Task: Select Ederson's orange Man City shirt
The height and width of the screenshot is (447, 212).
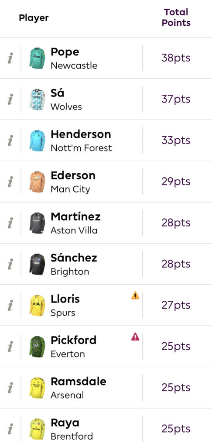Action: coord(37,182)
